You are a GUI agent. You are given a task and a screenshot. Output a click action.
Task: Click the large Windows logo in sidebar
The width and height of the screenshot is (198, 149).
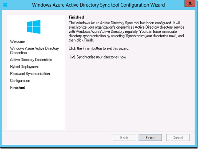coord(34,27)
